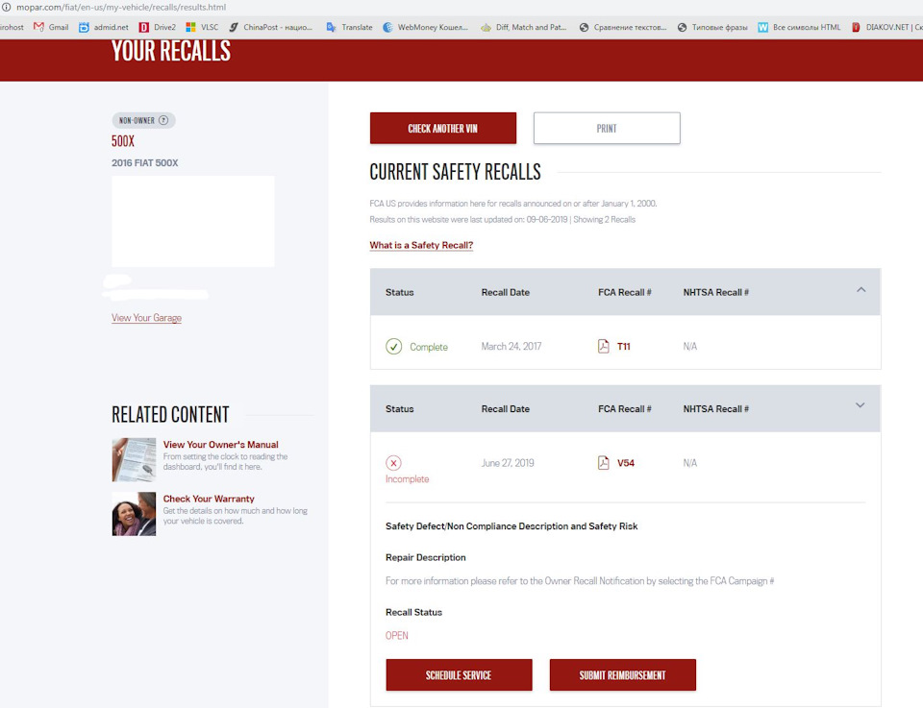Click the warranty couple thumbnail image
Viewport: 923px width, 708px height.
point(135,514)
